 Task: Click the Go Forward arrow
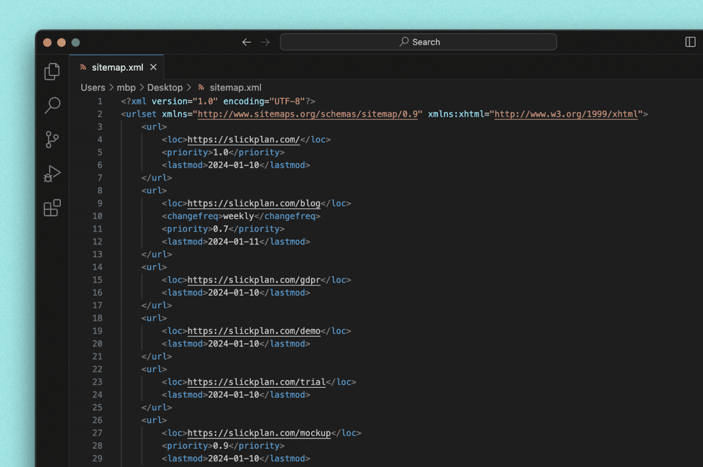coord(265,42)
